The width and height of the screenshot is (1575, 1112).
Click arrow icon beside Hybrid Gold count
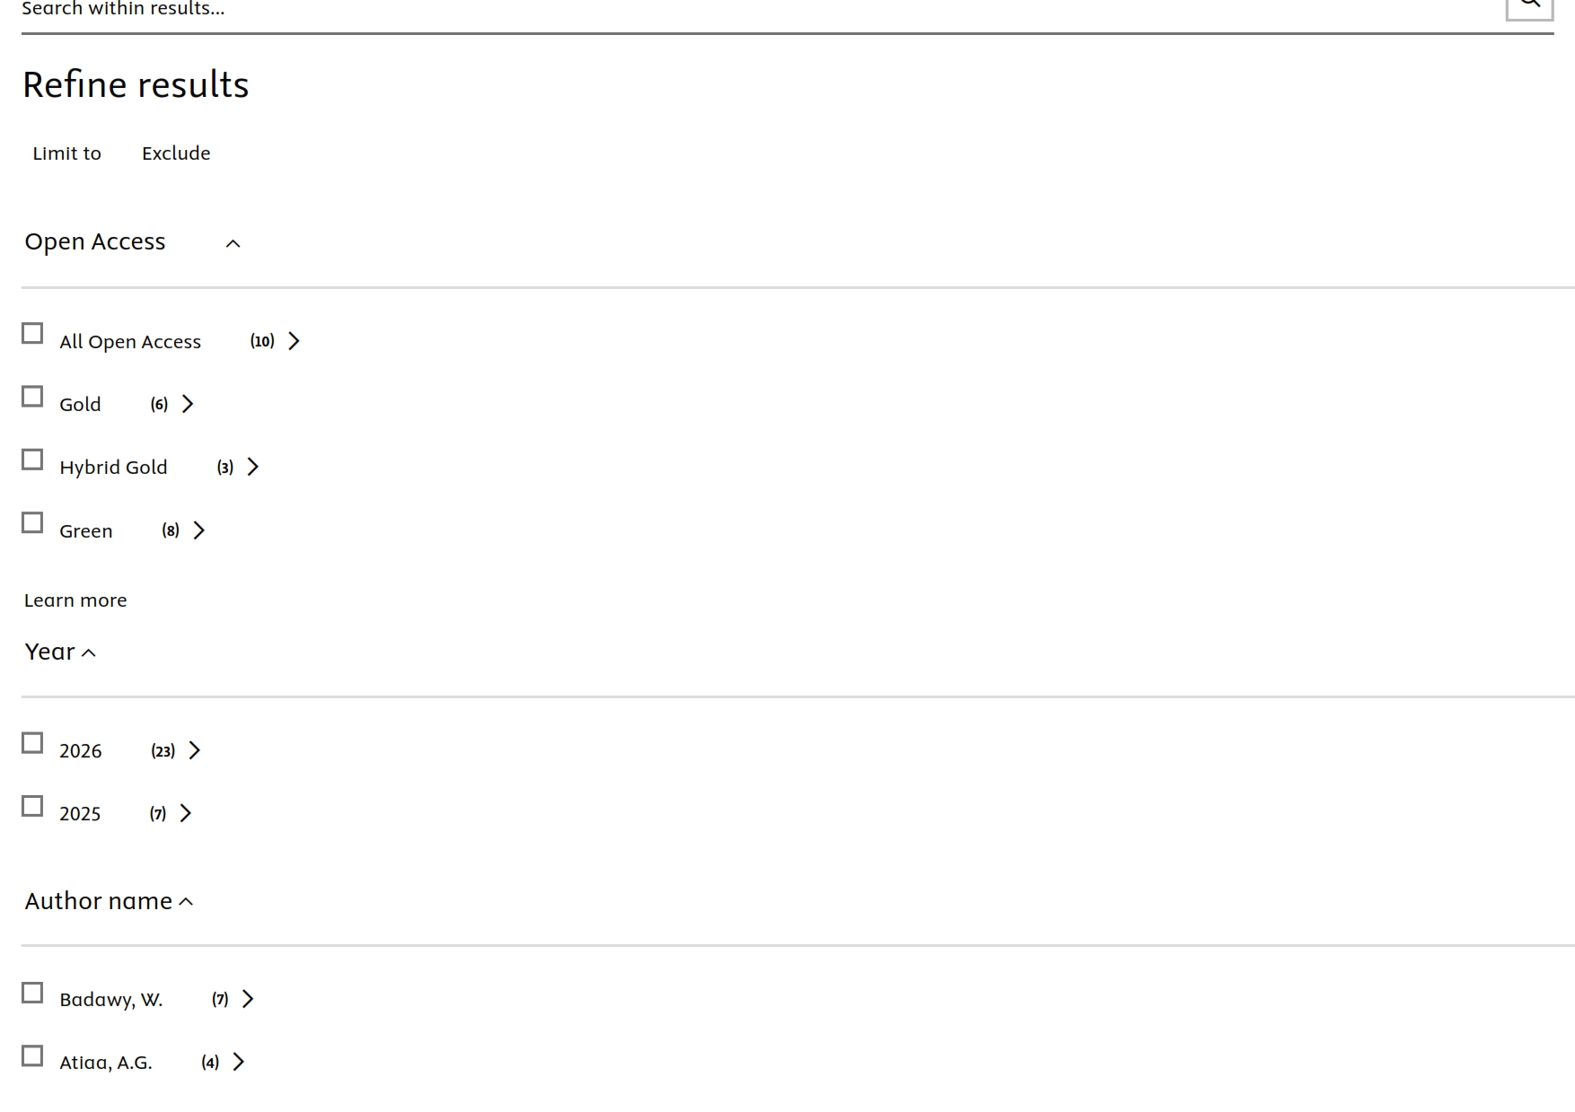tap(253, 467)
